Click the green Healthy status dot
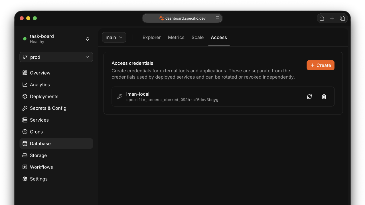 [25, 39]
